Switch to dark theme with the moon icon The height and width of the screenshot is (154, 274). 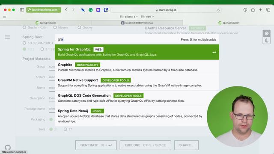point(266,41)
